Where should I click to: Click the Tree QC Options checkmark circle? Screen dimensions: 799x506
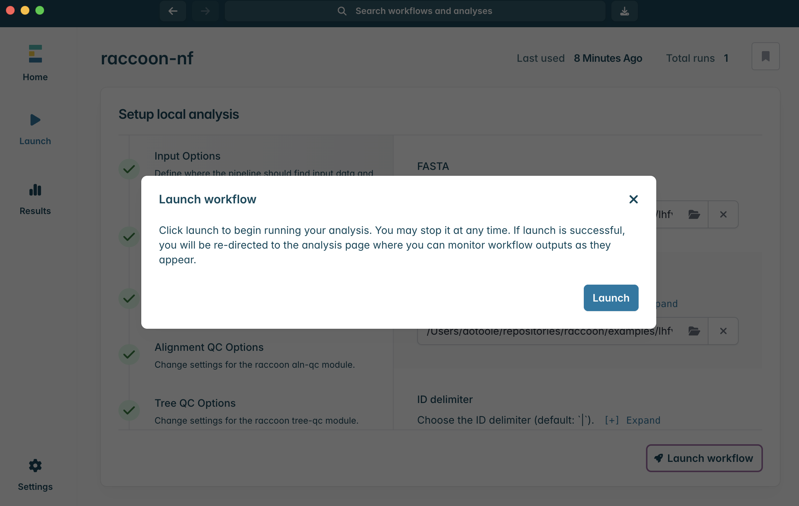[x=129, y=410]
